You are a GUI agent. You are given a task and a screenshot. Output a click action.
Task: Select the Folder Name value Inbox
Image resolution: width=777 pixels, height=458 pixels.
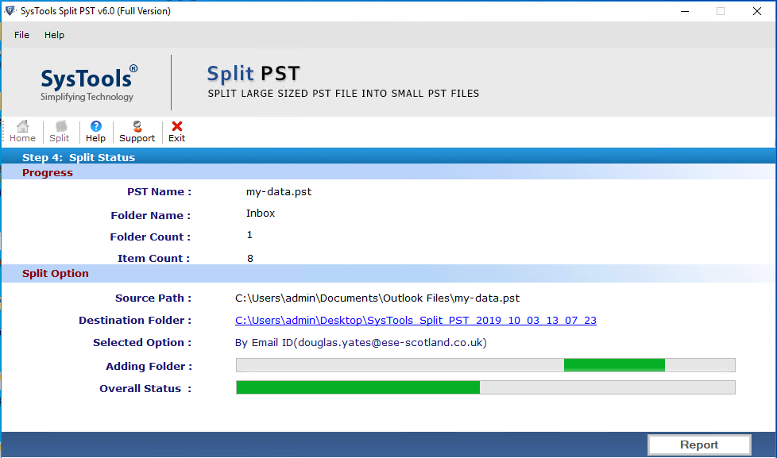pyautogui.click(x=261, y=214)
